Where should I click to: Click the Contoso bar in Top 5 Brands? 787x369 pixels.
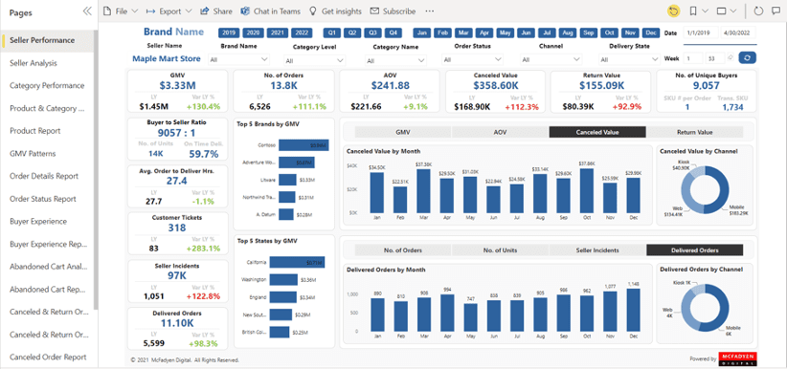point(304,145)
